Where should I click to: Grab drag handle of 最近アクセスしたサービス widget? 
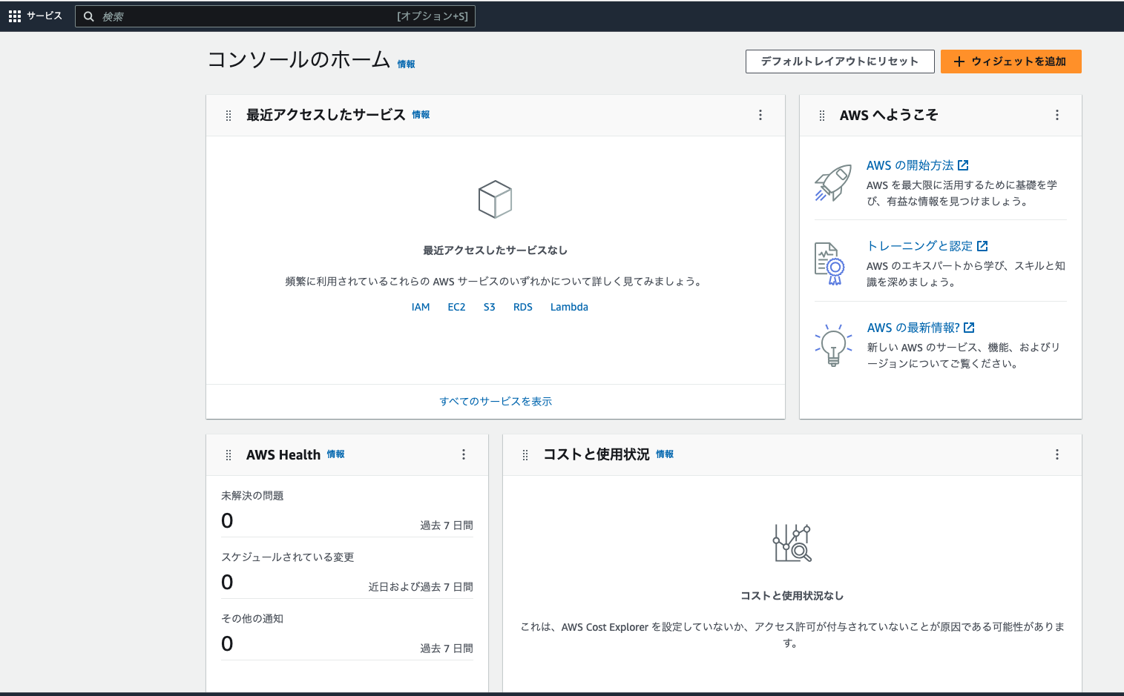[229, 116]
